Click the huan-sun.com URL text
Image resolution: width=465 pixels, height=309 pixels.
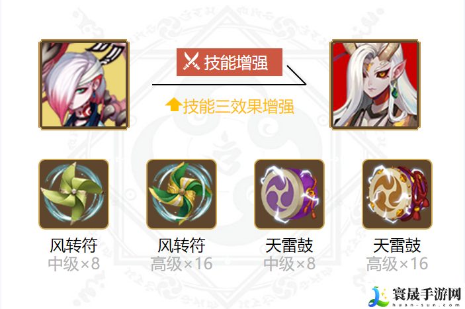(427, 304)
